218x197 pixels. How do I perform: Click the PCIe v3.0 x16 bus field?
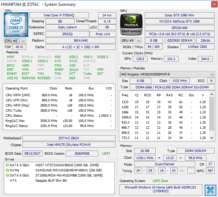tap(180, 34)
